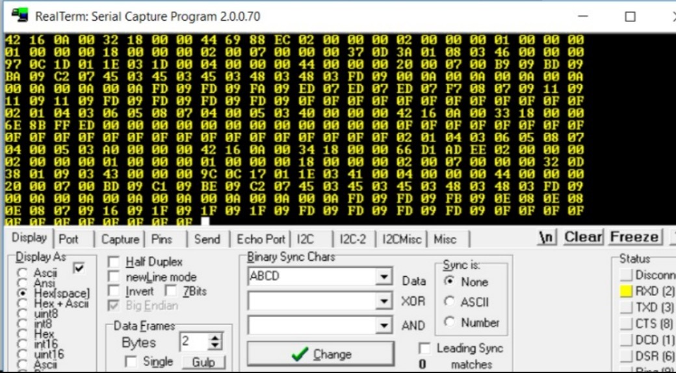
Task: Select the I2C tab
Action: click(x=305, y=239)
